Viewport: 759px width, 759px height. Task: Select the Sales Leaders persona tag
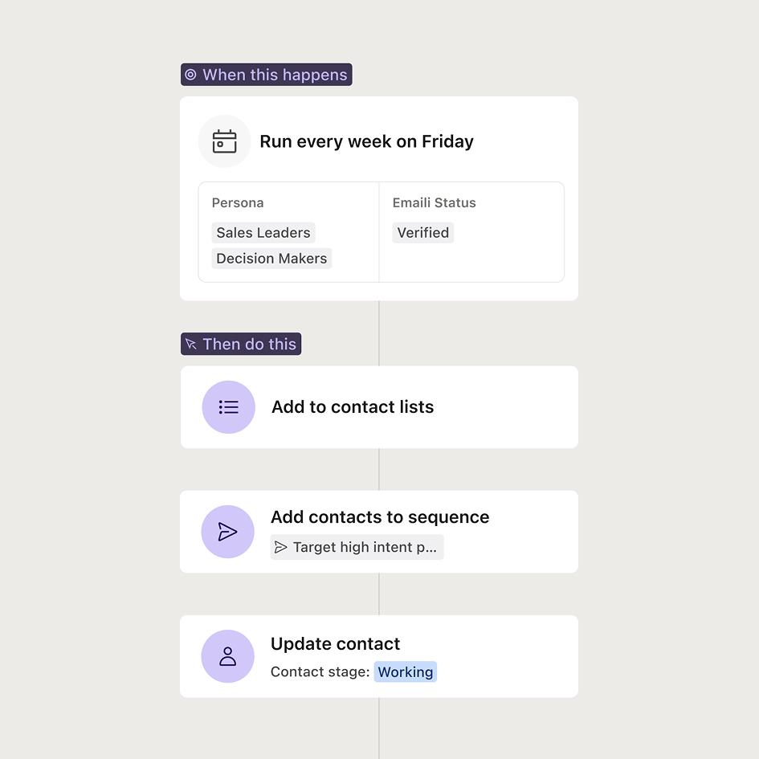263,232
